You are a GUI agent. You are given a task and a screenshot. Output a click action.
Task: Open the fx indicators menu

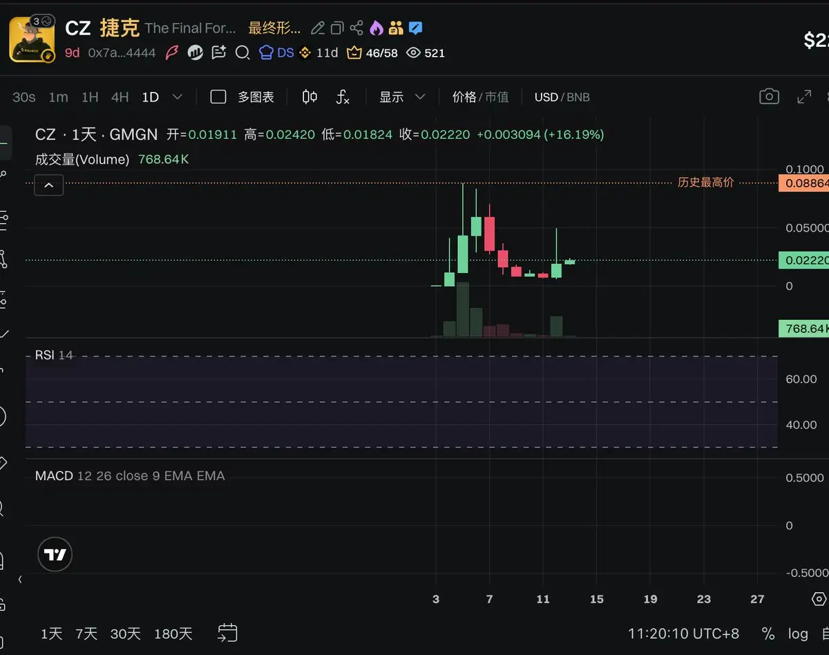(343, 97)
